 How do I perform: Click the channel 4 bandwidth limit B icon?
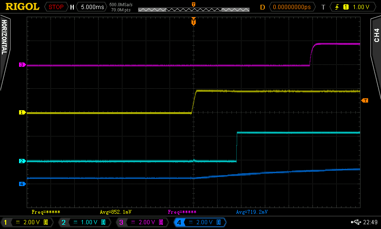[219, 222]
